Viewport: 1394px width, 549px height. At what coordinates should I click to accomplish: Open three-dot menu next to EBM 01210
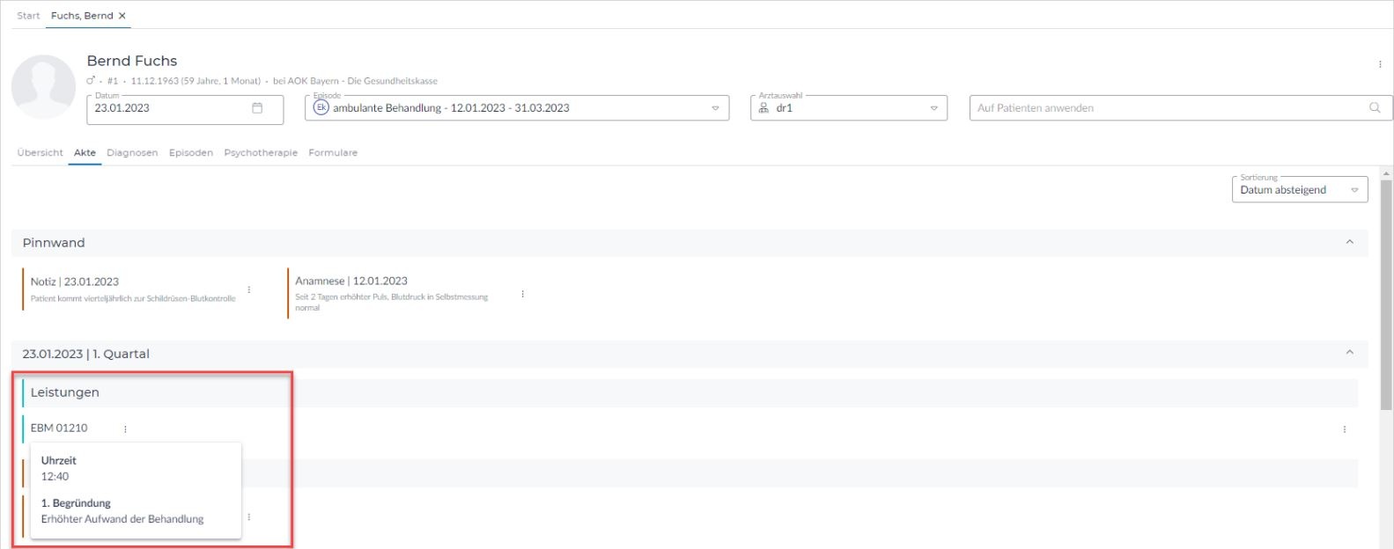coord(125,429)
